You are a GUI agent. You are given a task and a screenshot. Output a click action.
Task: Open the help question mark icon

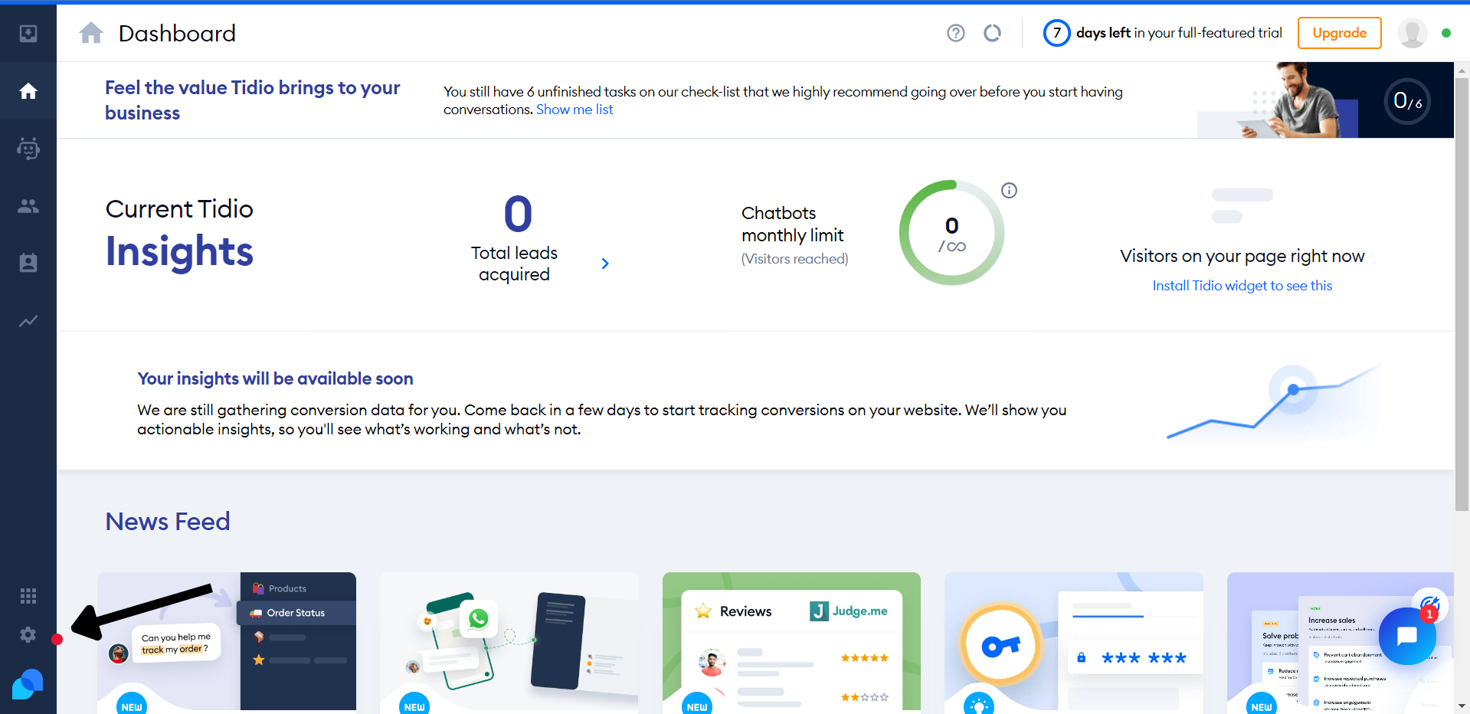[956, 33]
